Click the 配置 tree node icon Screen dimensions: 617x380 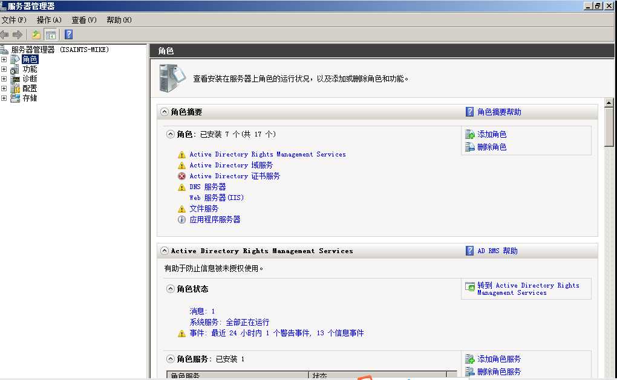click(x=15, y=88)
